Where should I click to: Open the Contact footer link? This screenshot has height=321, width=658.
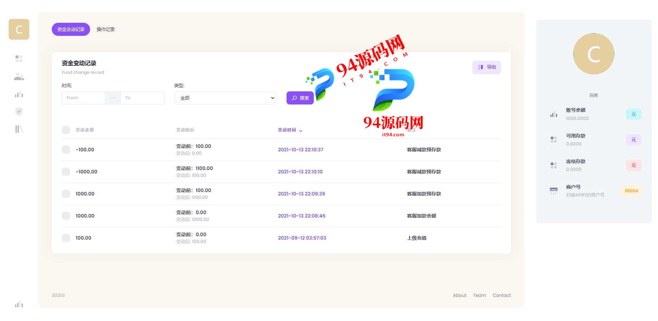tap(502, 295)
